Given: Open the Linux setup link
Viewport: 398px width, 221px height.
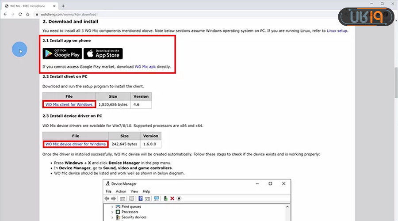Looking at the screenshot, I should pyautogui.click(x=337, y=30).
